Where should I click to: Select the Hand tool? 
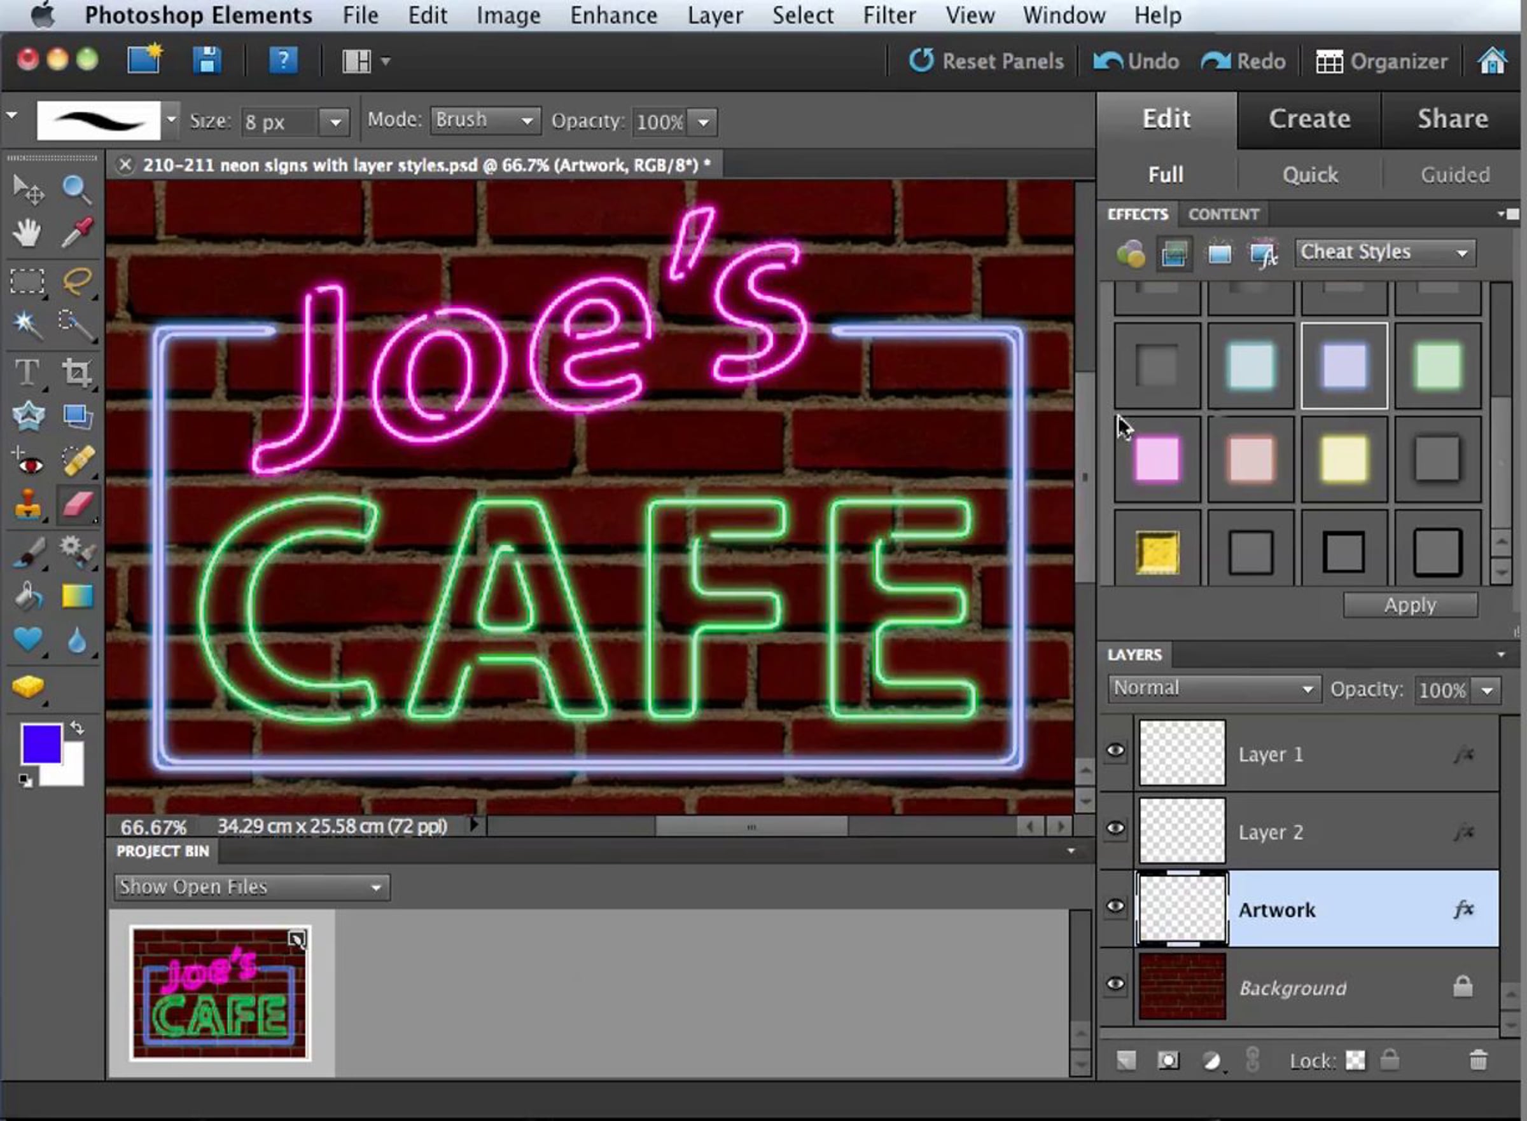27,233
